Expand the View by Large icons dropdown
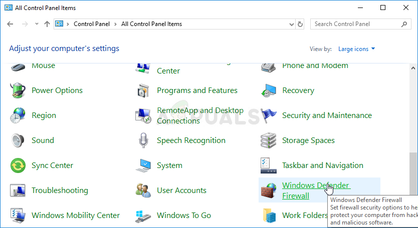The height and width of the screenshot is (228, 418). [357, 49]
